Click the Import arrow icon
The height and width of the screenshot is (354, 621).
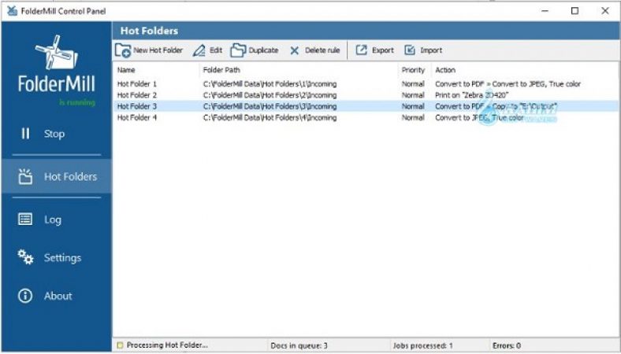[410, 50]
